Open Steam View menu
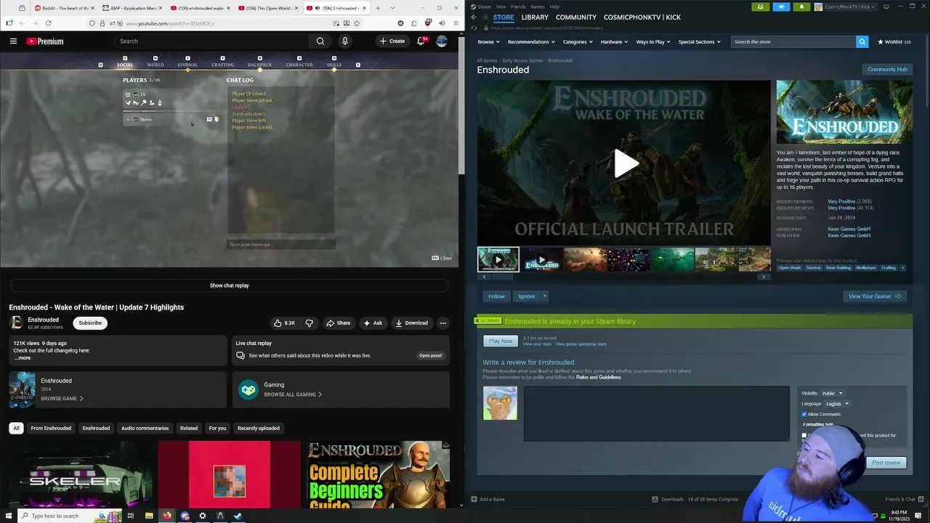930x523 pixels. coord(501,7)
